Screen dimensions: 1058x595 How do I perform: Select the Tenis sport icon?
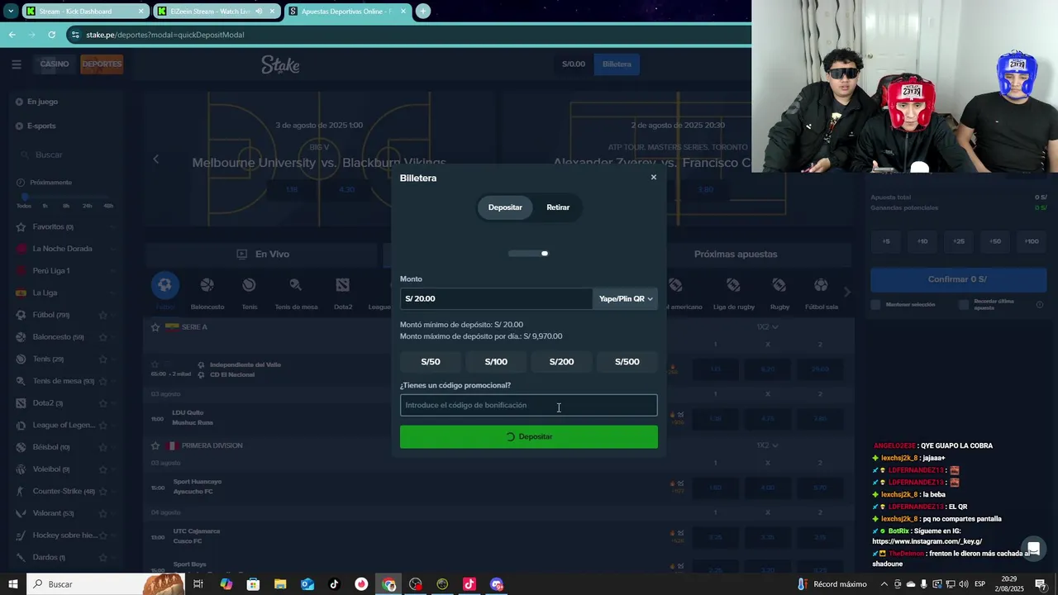[x=249, y=286]
